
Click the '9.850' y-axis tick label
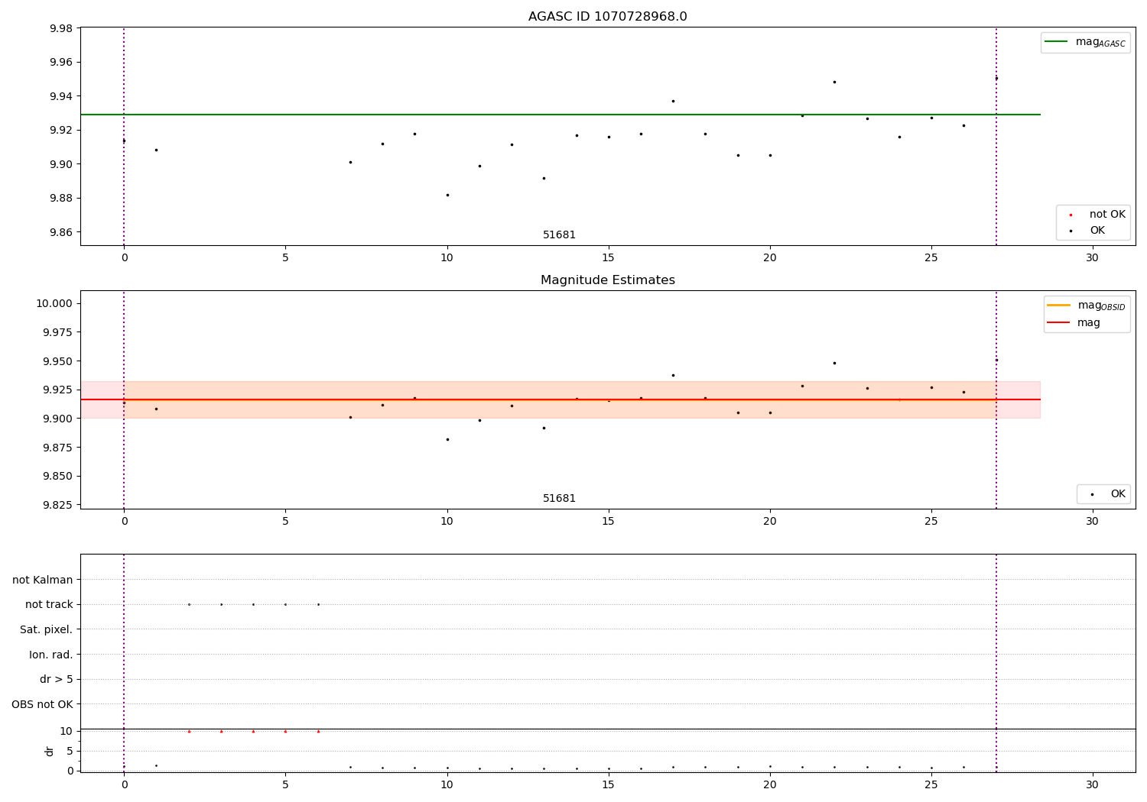click(57, 476)
